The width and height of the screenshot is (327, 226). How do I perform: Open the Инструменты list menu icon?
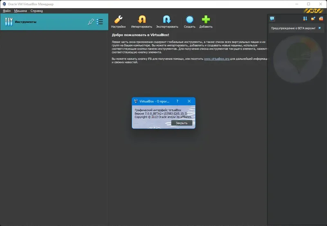coord(100,22)
